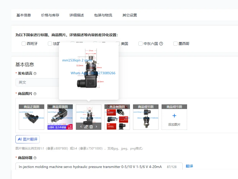Select the 商品正面图 thumbnail
The height and width of the screenshot is (179, 238).
(32, 117)
